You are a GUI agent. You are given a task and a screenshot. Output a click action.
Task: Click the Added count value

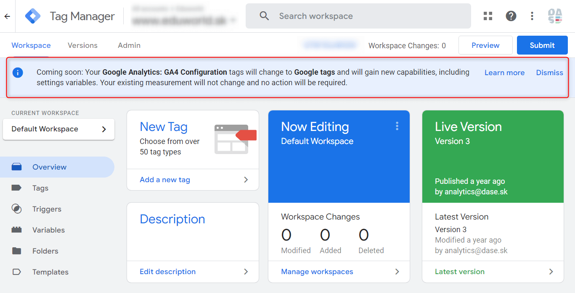pos(325,235)
